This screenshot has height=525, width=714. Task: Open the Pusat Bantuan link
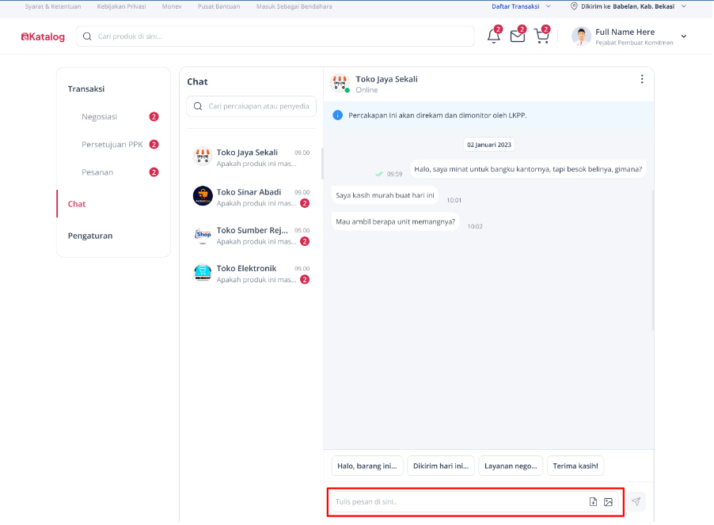(218, 6)
